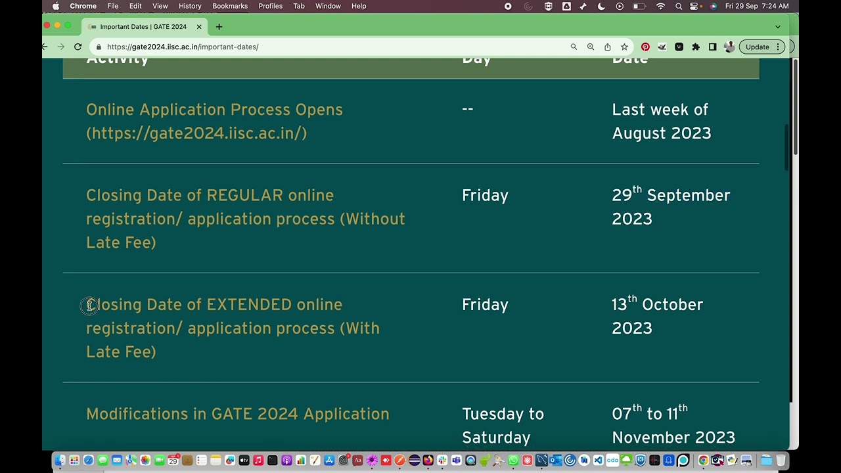Open Control Center in menu bar

click(x=695, y=6)
